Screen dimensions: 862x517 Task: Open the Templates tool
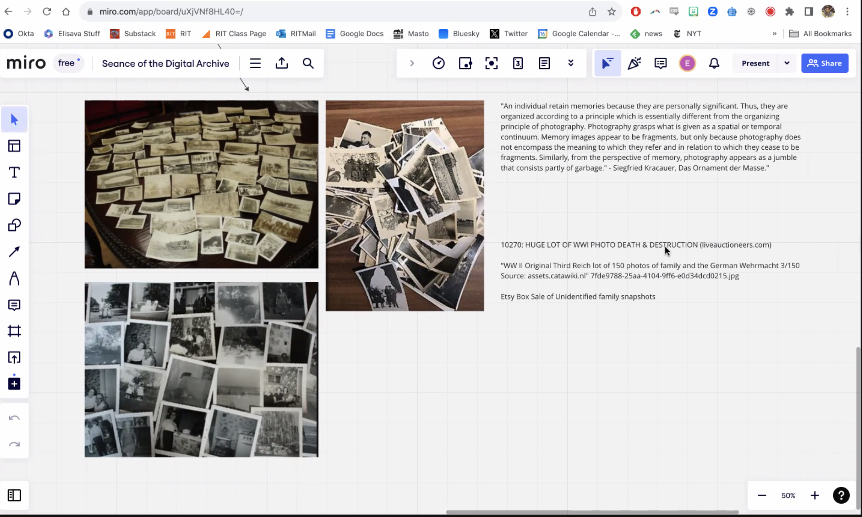(14, 146)
